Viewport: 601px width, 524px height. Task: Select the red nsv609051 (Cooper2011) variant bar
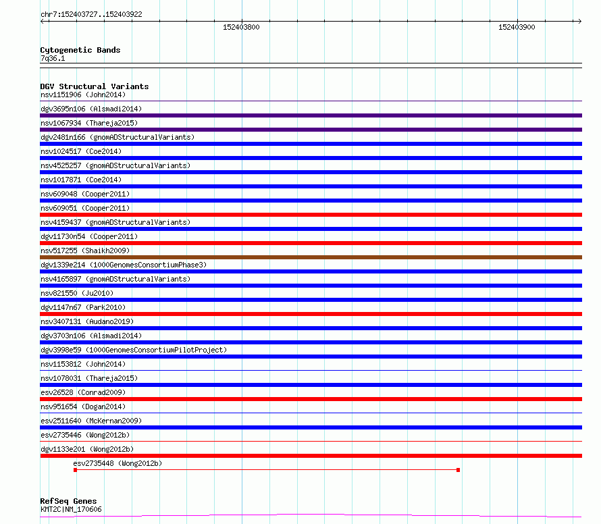[311, 215]
